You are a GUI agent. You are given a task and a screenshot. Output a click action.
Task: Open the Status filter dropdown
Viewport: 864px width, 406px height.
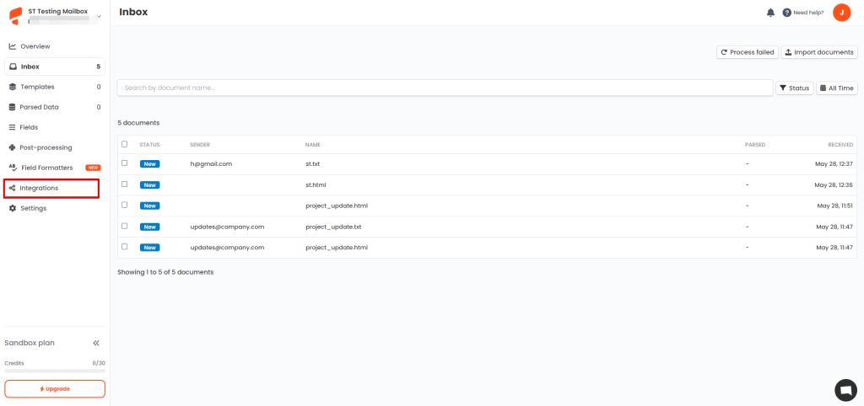pos(794,88)
